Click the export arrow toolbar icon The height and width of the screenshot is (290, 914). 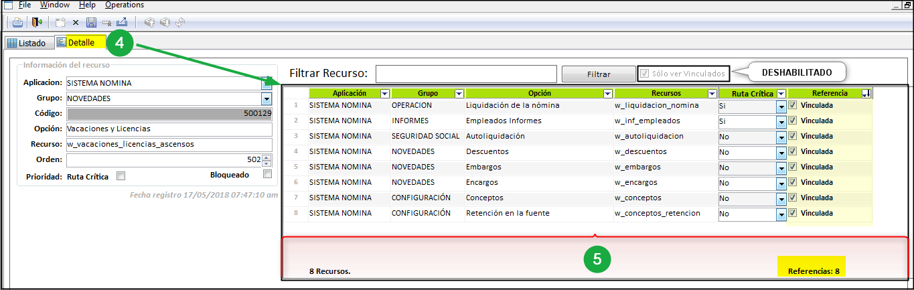pyautogui.click(x=122, y=22)
